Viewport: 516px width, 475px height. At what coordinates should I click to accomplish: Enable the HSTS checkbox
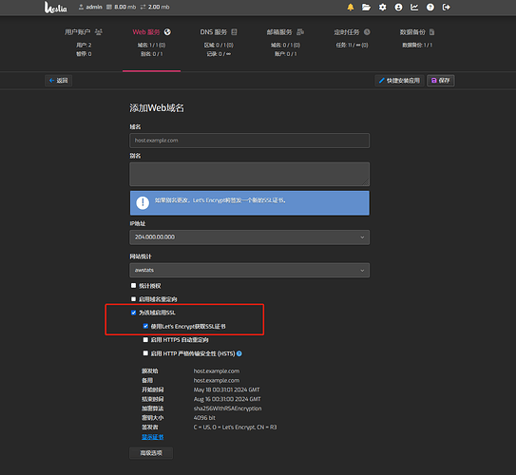(145, 353)
